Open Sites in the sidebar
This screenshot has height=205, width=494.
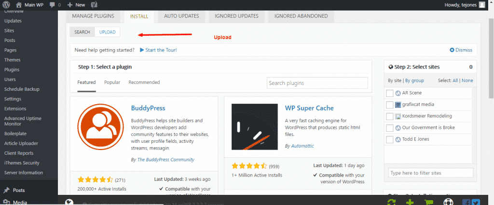(9, 30)
